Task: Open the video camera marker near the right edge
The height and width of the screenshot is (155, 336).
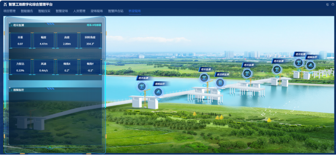Action: pos(310,65)
